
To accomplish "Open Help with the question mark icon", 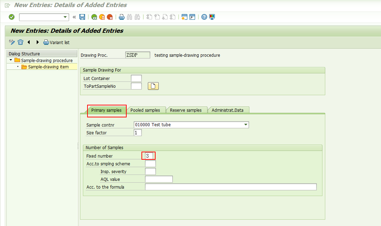I will (x=204, y=17).
